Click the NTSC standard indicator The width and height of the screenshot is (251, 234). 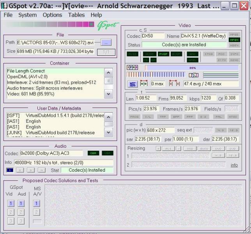click(233, 117)
